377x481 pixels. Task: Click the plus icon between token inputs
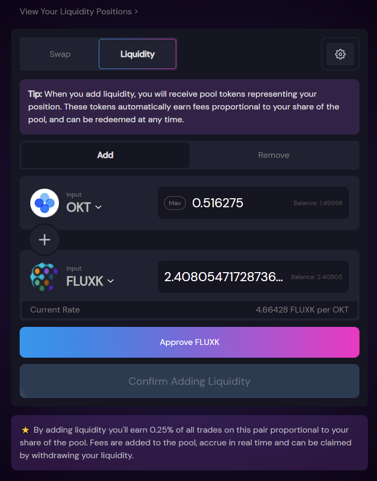[45, 240]
